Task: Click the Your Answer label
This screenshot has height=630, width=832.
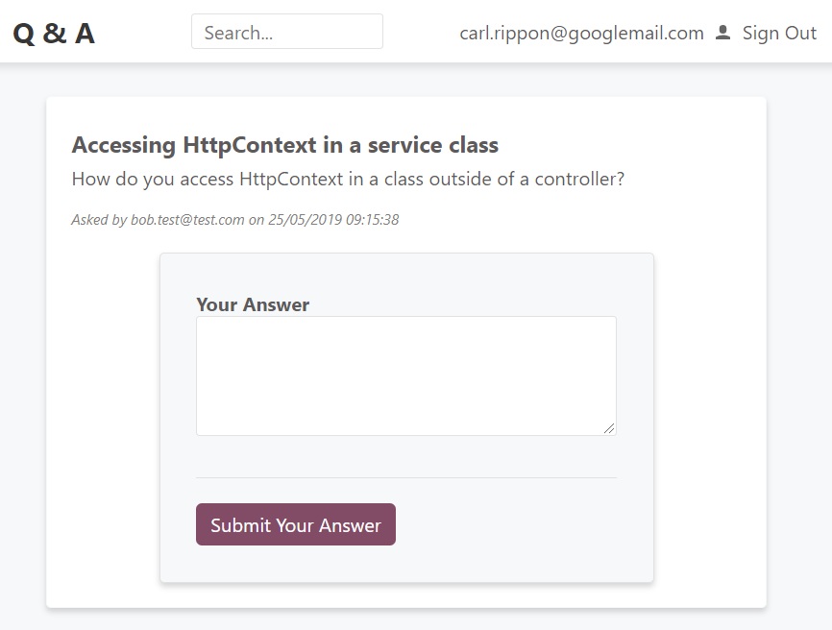Action: [253, 304]
